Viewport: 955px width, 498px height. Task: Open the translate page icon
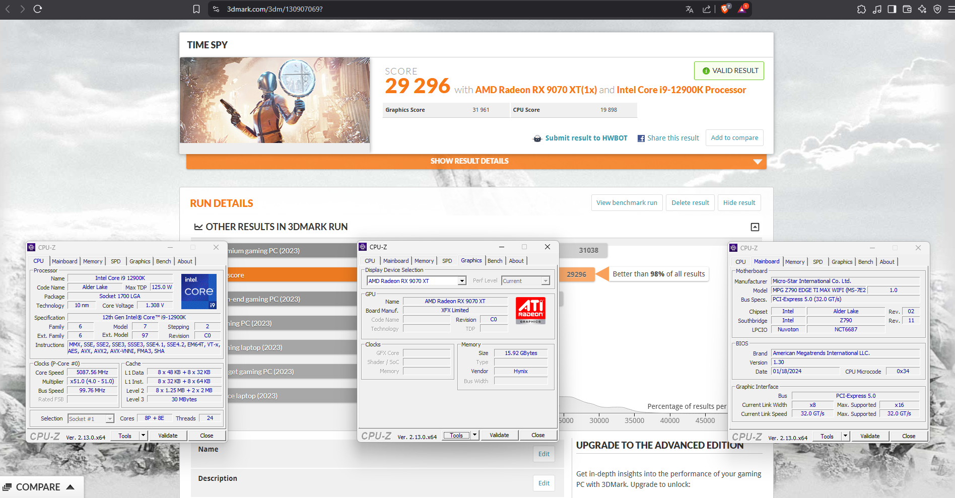pos(690,9)
